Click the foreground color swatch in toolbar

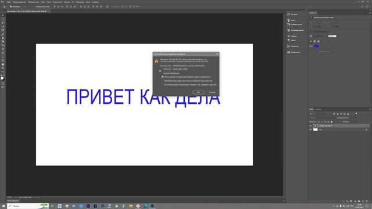pyautogui.click(x=2, y=78)
